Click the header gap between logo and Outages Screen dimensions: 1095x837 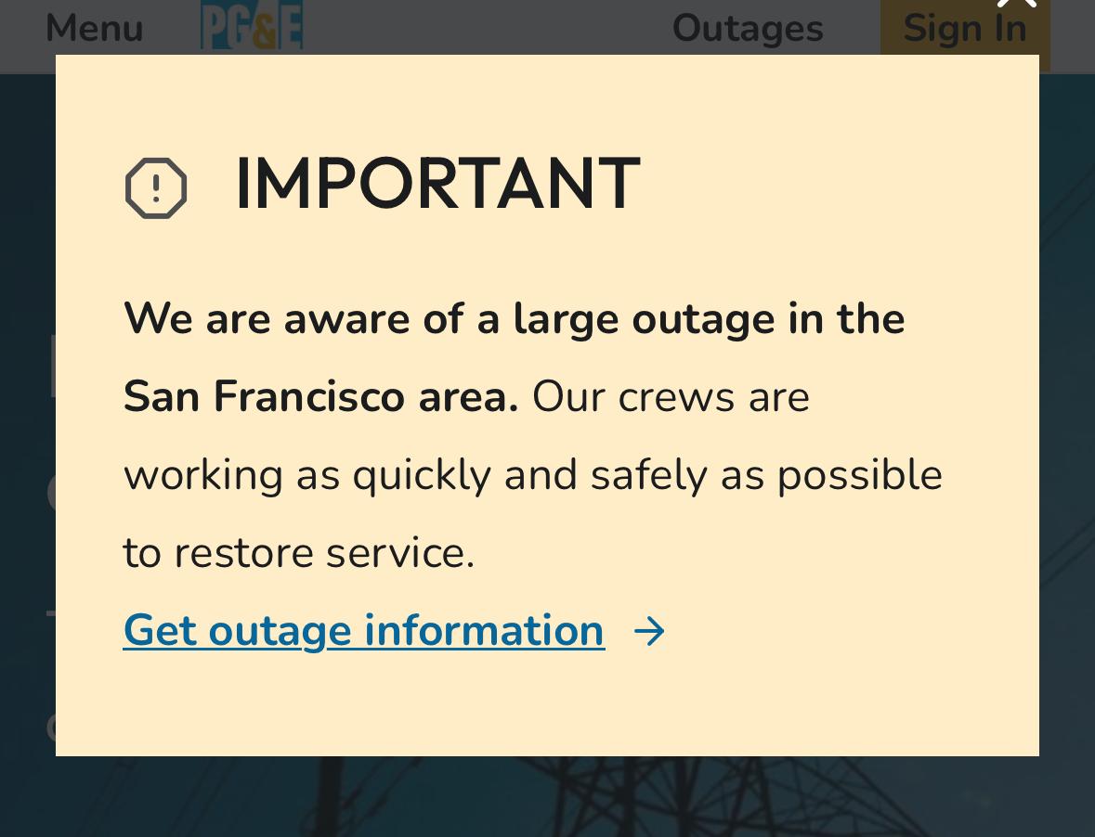[x=483, y=28]
